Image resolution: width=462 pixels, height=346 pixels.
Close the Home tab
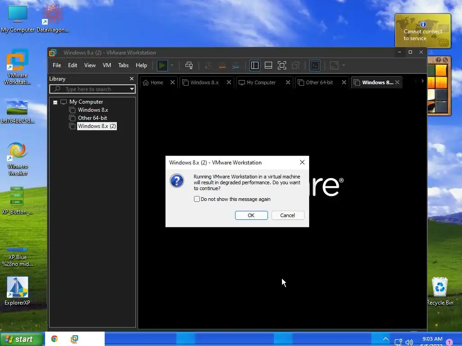click(172, 82)
